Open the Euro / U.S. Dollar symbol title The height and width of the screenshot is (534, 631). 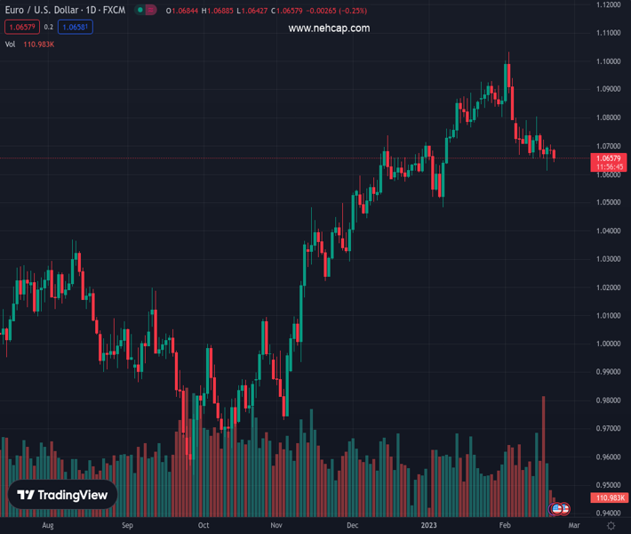pos(65,10)
